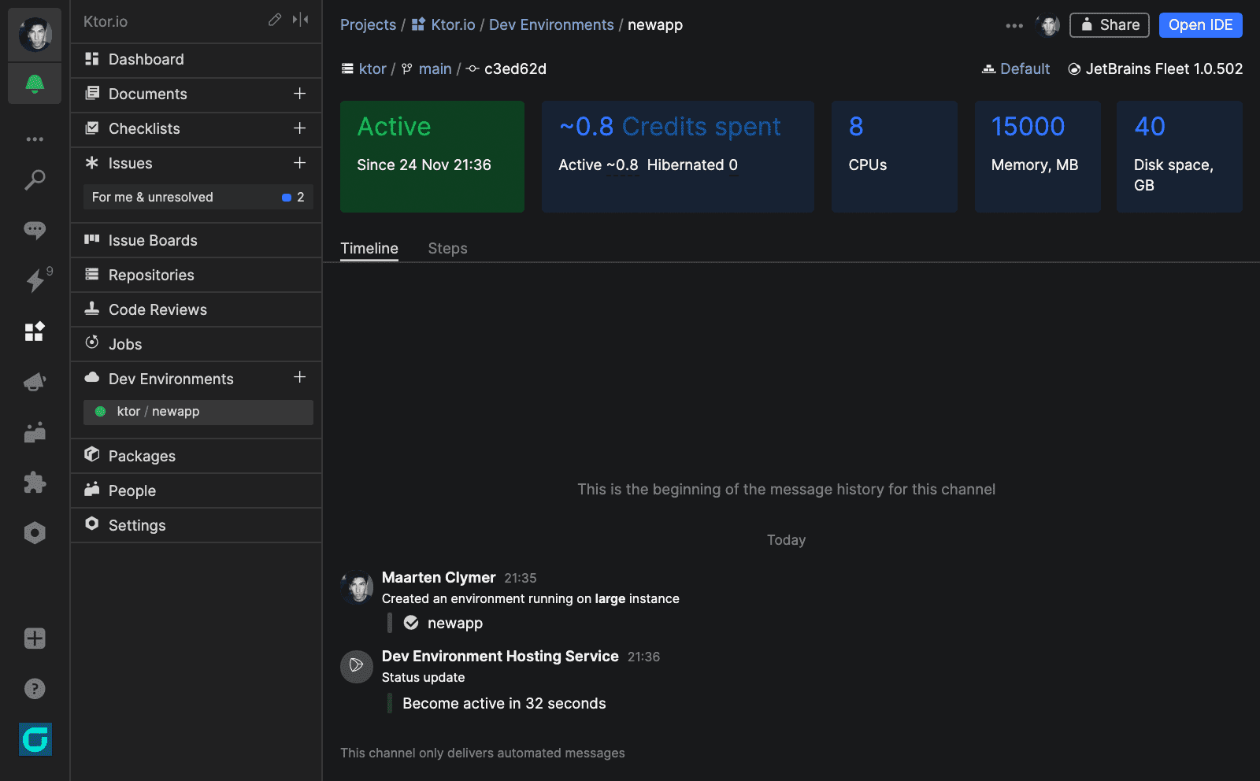Follow the Projects breadcrumb link

pos(368,25)
